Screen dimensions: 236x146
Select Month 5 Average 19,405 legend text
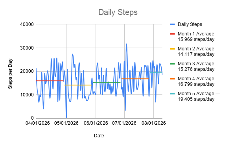click(199, 96)
